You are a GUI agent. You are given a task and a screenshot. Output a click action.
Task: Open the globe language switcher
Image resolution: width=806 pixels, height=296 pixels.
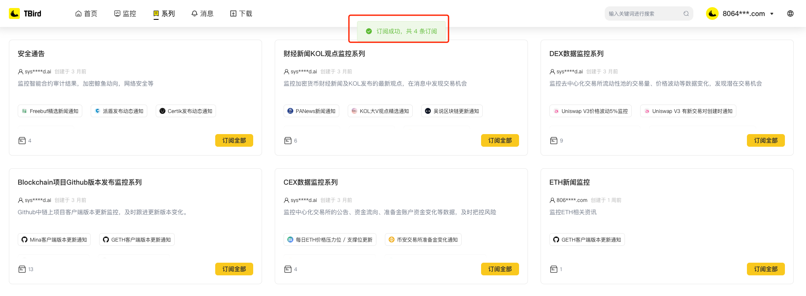click(x=790, y=13)
